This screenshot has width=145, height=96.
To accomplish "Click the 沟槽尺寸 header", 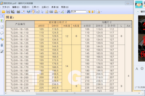I will (x=106, y=22).
